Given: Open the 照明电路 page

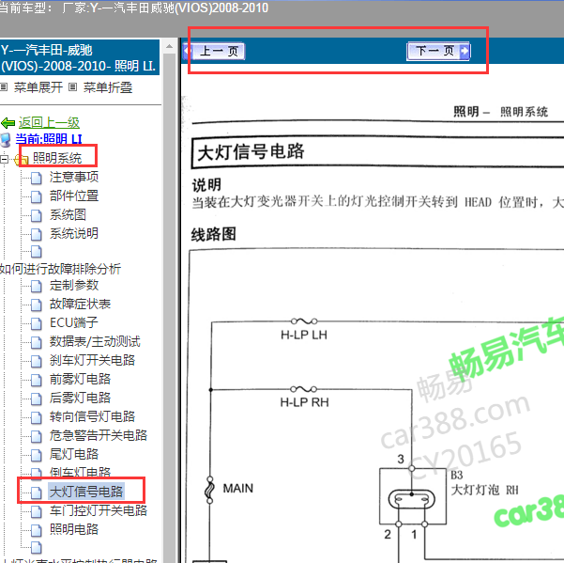Looking at the screenshot, I should click(x=74, y=529).
